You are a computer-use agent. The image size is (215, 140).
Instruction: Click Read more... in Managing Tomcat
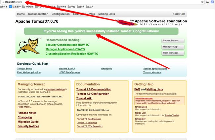click(24, 107)
